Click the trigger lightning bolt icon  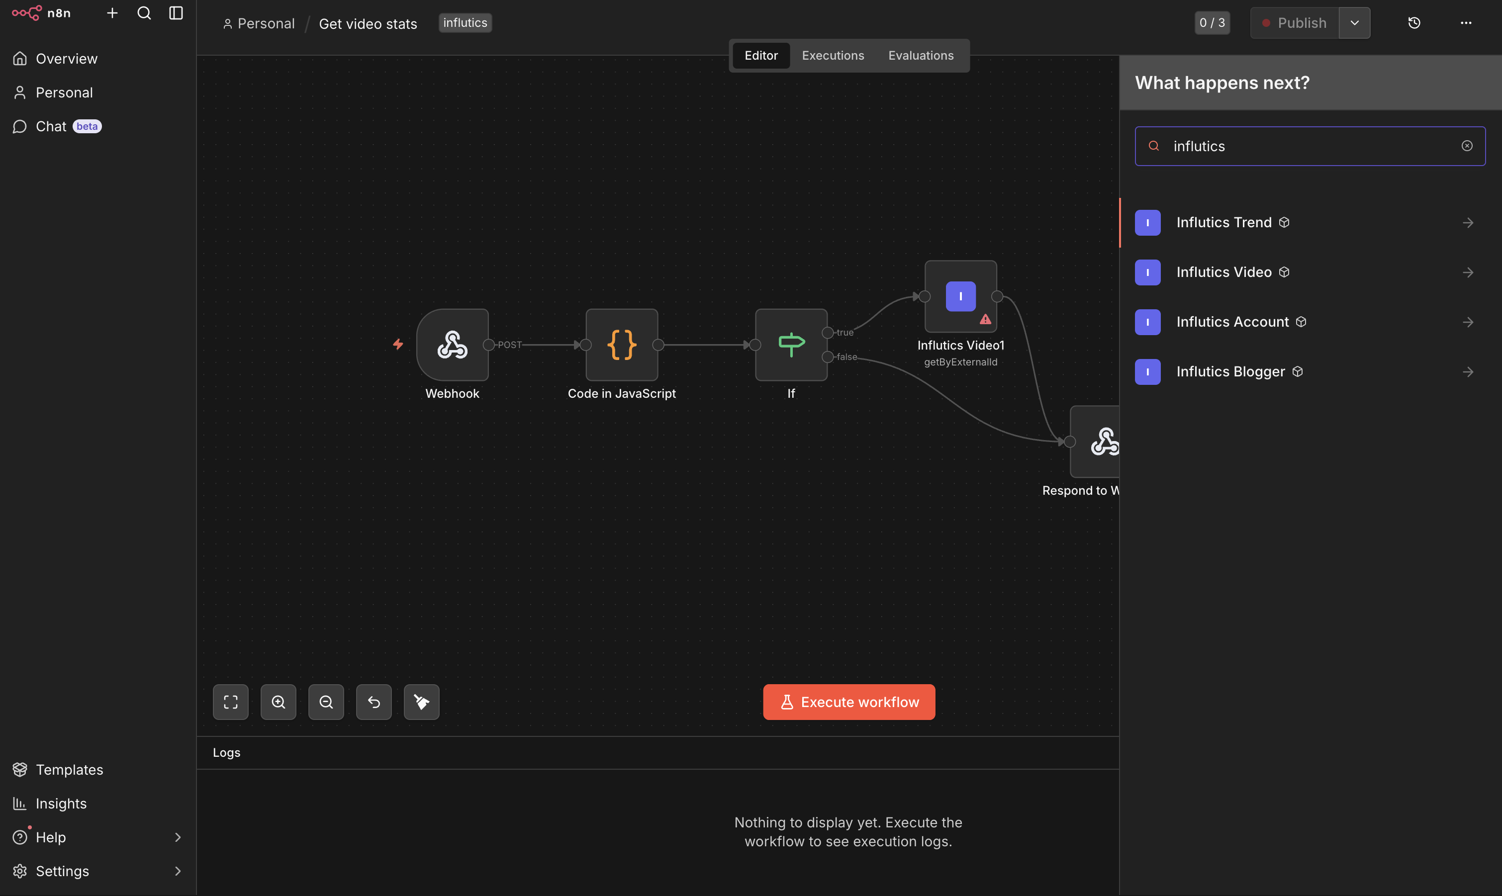click(x=398, y=344)
